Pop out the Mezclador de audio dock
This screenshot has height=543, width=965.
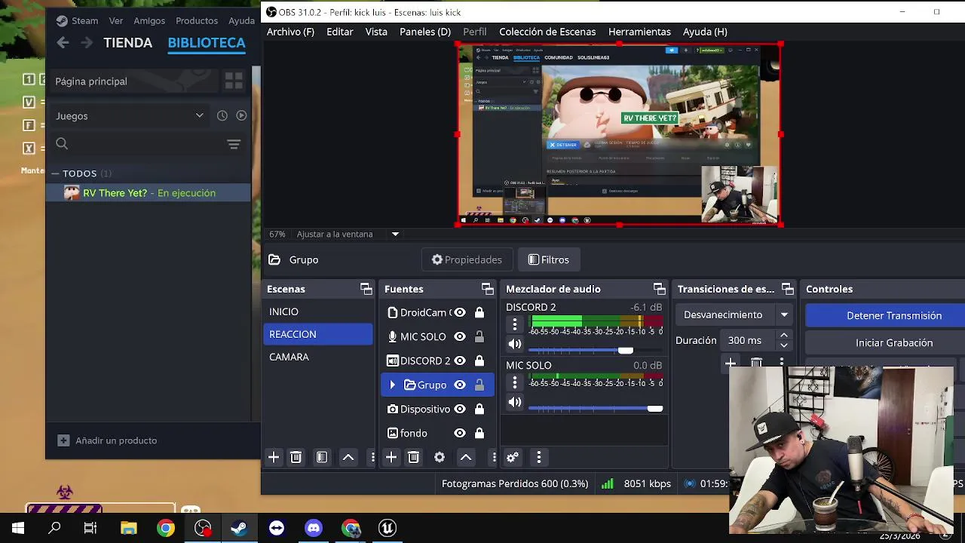(x=660, y=289)
